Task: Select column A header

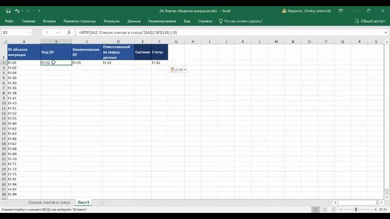Action: tap(24, 41)
